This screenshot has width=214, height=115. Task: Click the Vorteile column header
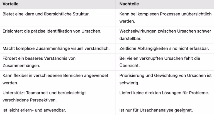(x=10, y=4)
